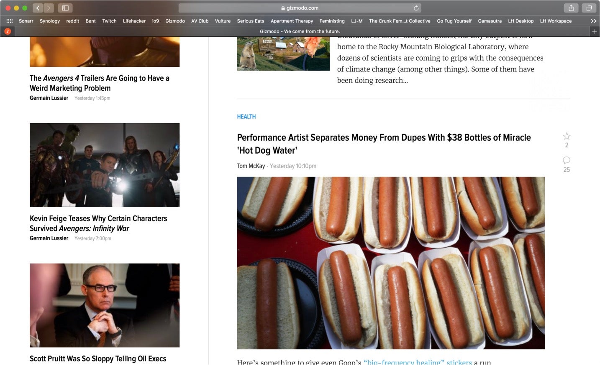Screen dimensions: 600x365
Task: Open the Share sheet icon
Action: coord(571,8)
